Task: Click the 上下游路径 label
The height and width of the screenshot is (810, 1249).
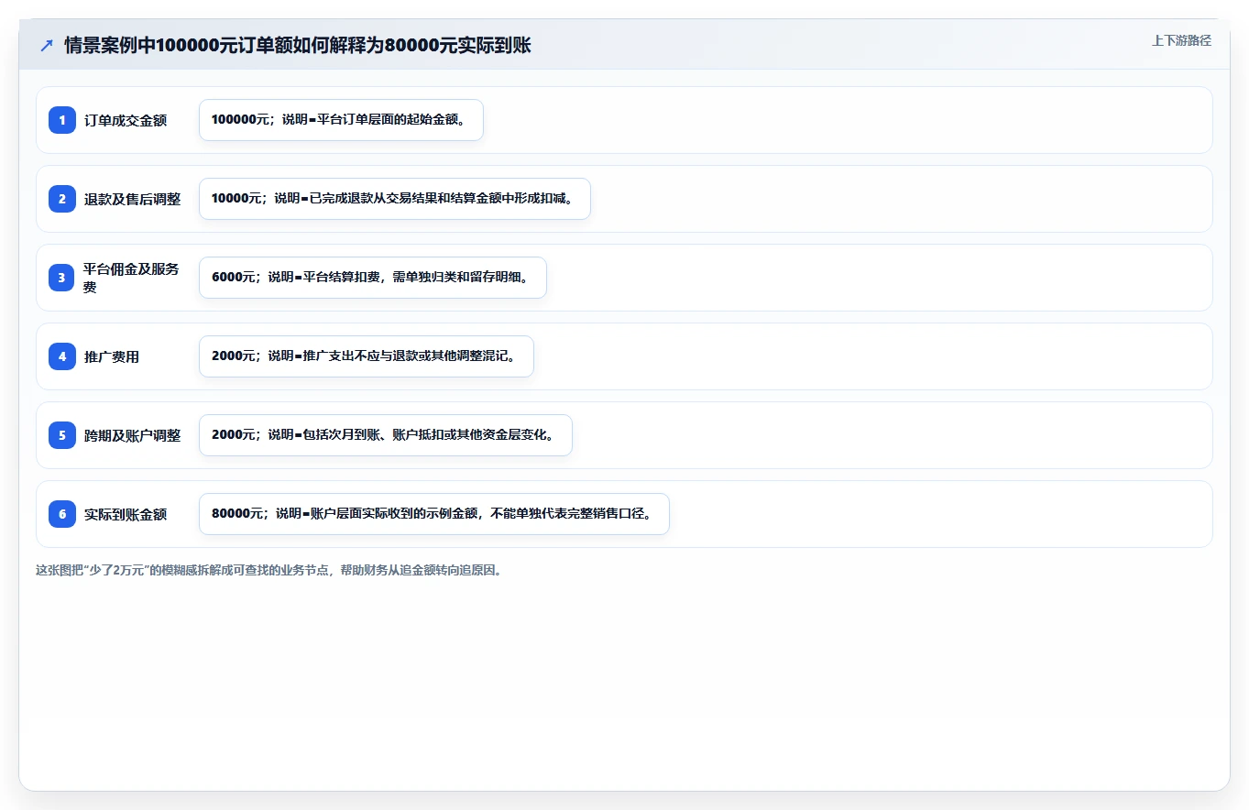Action: coord(1181,40)
